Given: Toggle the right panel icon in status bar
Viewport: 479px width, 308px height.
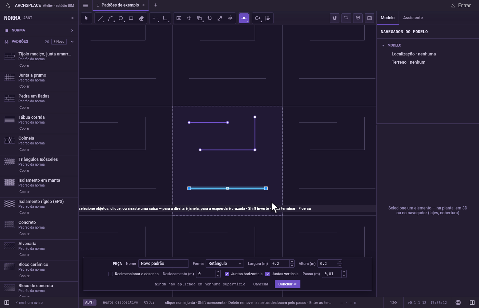Looking at the screenshot, I should [x=472, y=303].
